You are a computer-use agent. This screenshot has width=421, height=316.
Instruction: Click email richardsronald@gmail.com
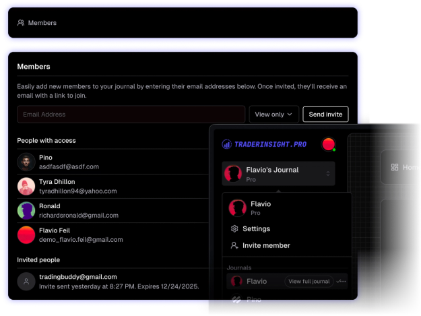coord(79,216)
